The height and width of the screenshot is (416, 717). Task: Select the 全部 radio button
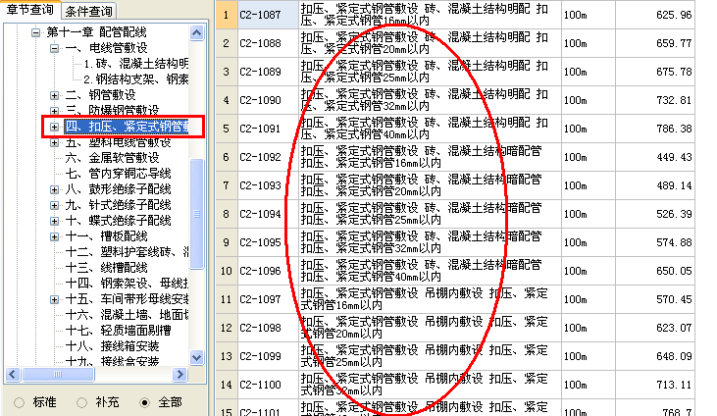pos(144,402)
